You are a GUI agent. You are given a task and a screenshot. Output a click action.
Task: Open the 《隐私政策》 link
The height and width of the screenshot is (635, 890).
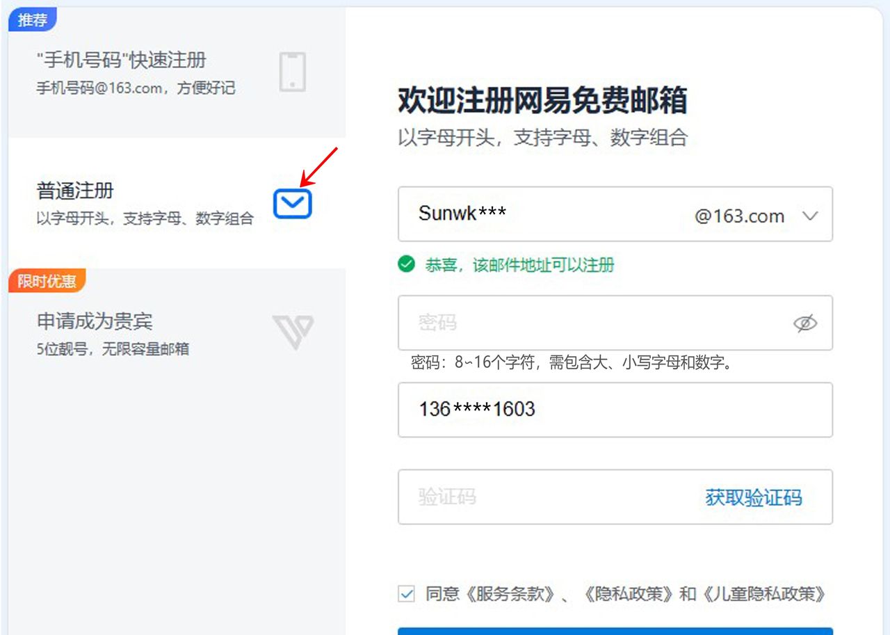pyautogui.click(x=628, y=594)
